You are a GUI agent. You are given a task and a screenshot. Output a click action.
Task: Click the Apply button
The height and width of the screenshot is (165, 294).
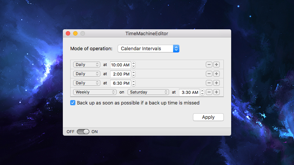coord(208,117)
